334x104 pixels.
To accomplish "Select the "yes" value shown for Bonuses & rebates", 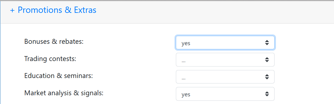I will (x=186, y=43).
